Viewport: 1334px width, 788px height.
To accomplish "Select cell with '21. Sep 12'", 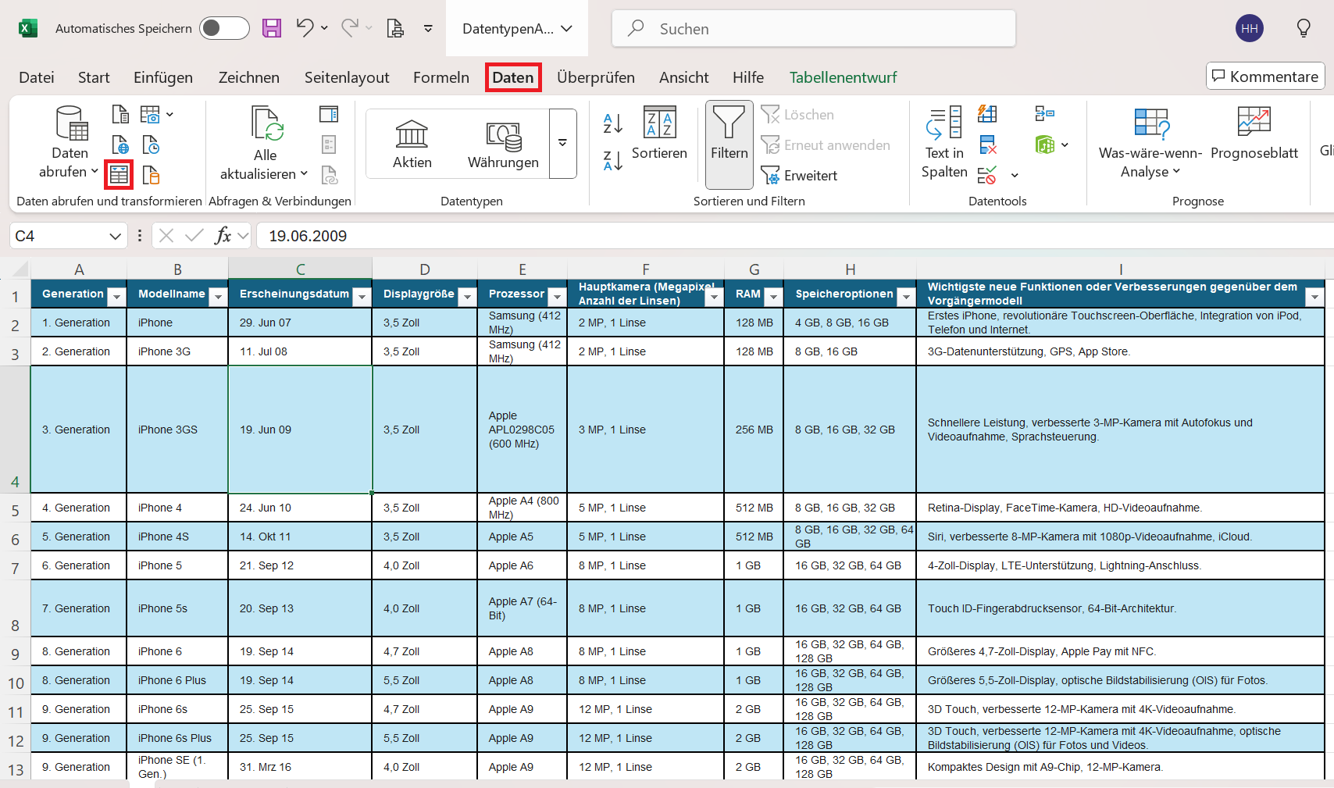I will point(300,565).
